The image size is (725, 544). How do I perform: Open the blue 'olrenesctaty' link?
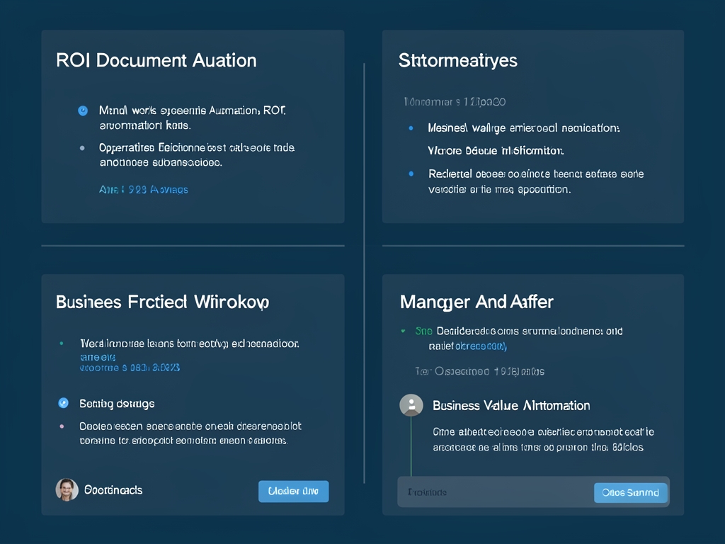pos(481,346)
